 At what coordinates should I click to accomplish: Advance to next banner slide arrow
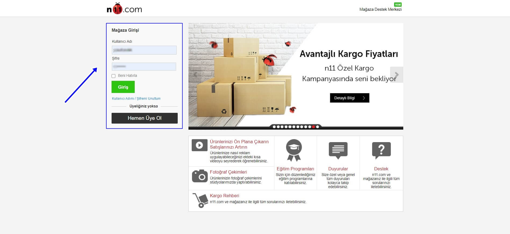397,75
